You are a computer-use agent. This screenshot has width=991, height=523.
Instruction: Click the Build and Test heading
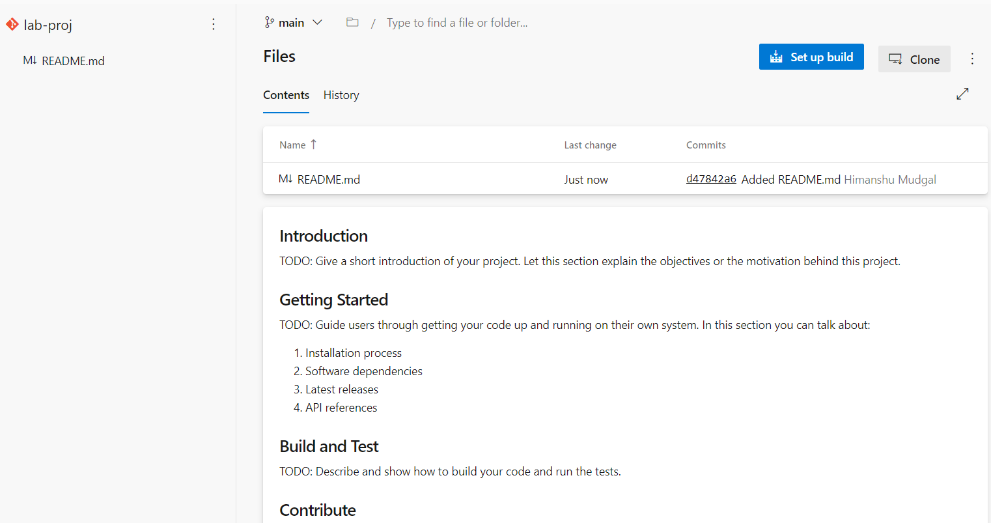[329, 446]
